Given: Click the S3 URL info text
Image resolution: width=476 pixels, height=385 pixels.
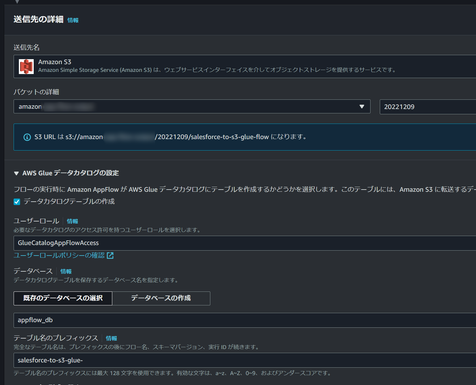Looking at the screenshot, I should coord(170,137).
